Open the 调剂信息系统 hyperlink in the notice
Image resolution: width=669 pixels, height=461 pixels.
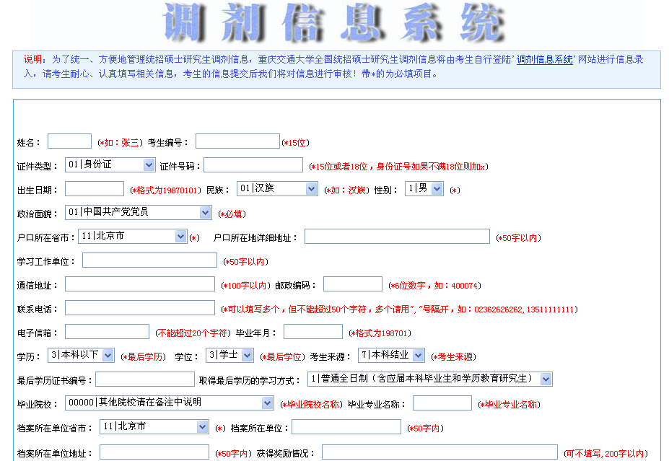tap(544, 60)
